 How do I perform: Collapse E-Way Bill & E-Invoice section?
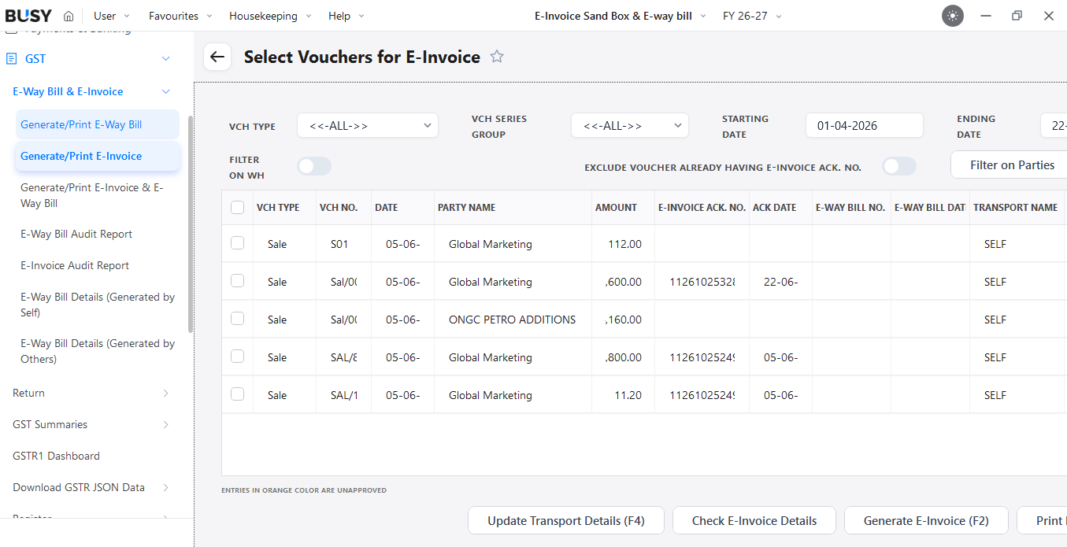(x=165, y=92)
